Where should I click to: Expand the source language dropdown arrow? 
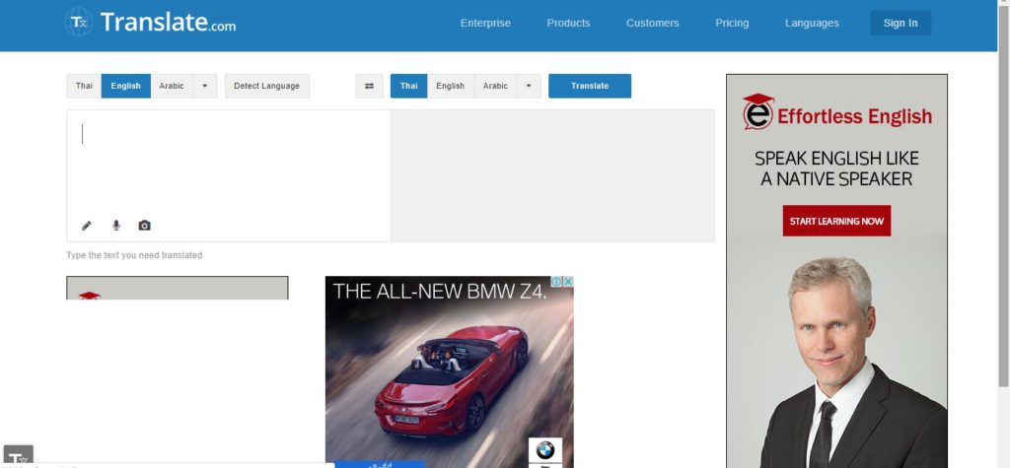pos(205,86)
